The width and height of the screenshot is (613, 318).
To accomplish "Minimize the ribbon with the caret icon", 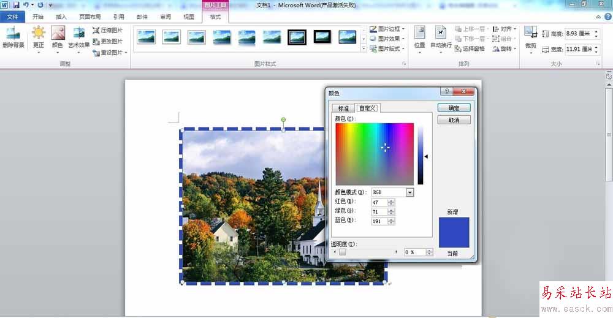I will tap(598, 17).
